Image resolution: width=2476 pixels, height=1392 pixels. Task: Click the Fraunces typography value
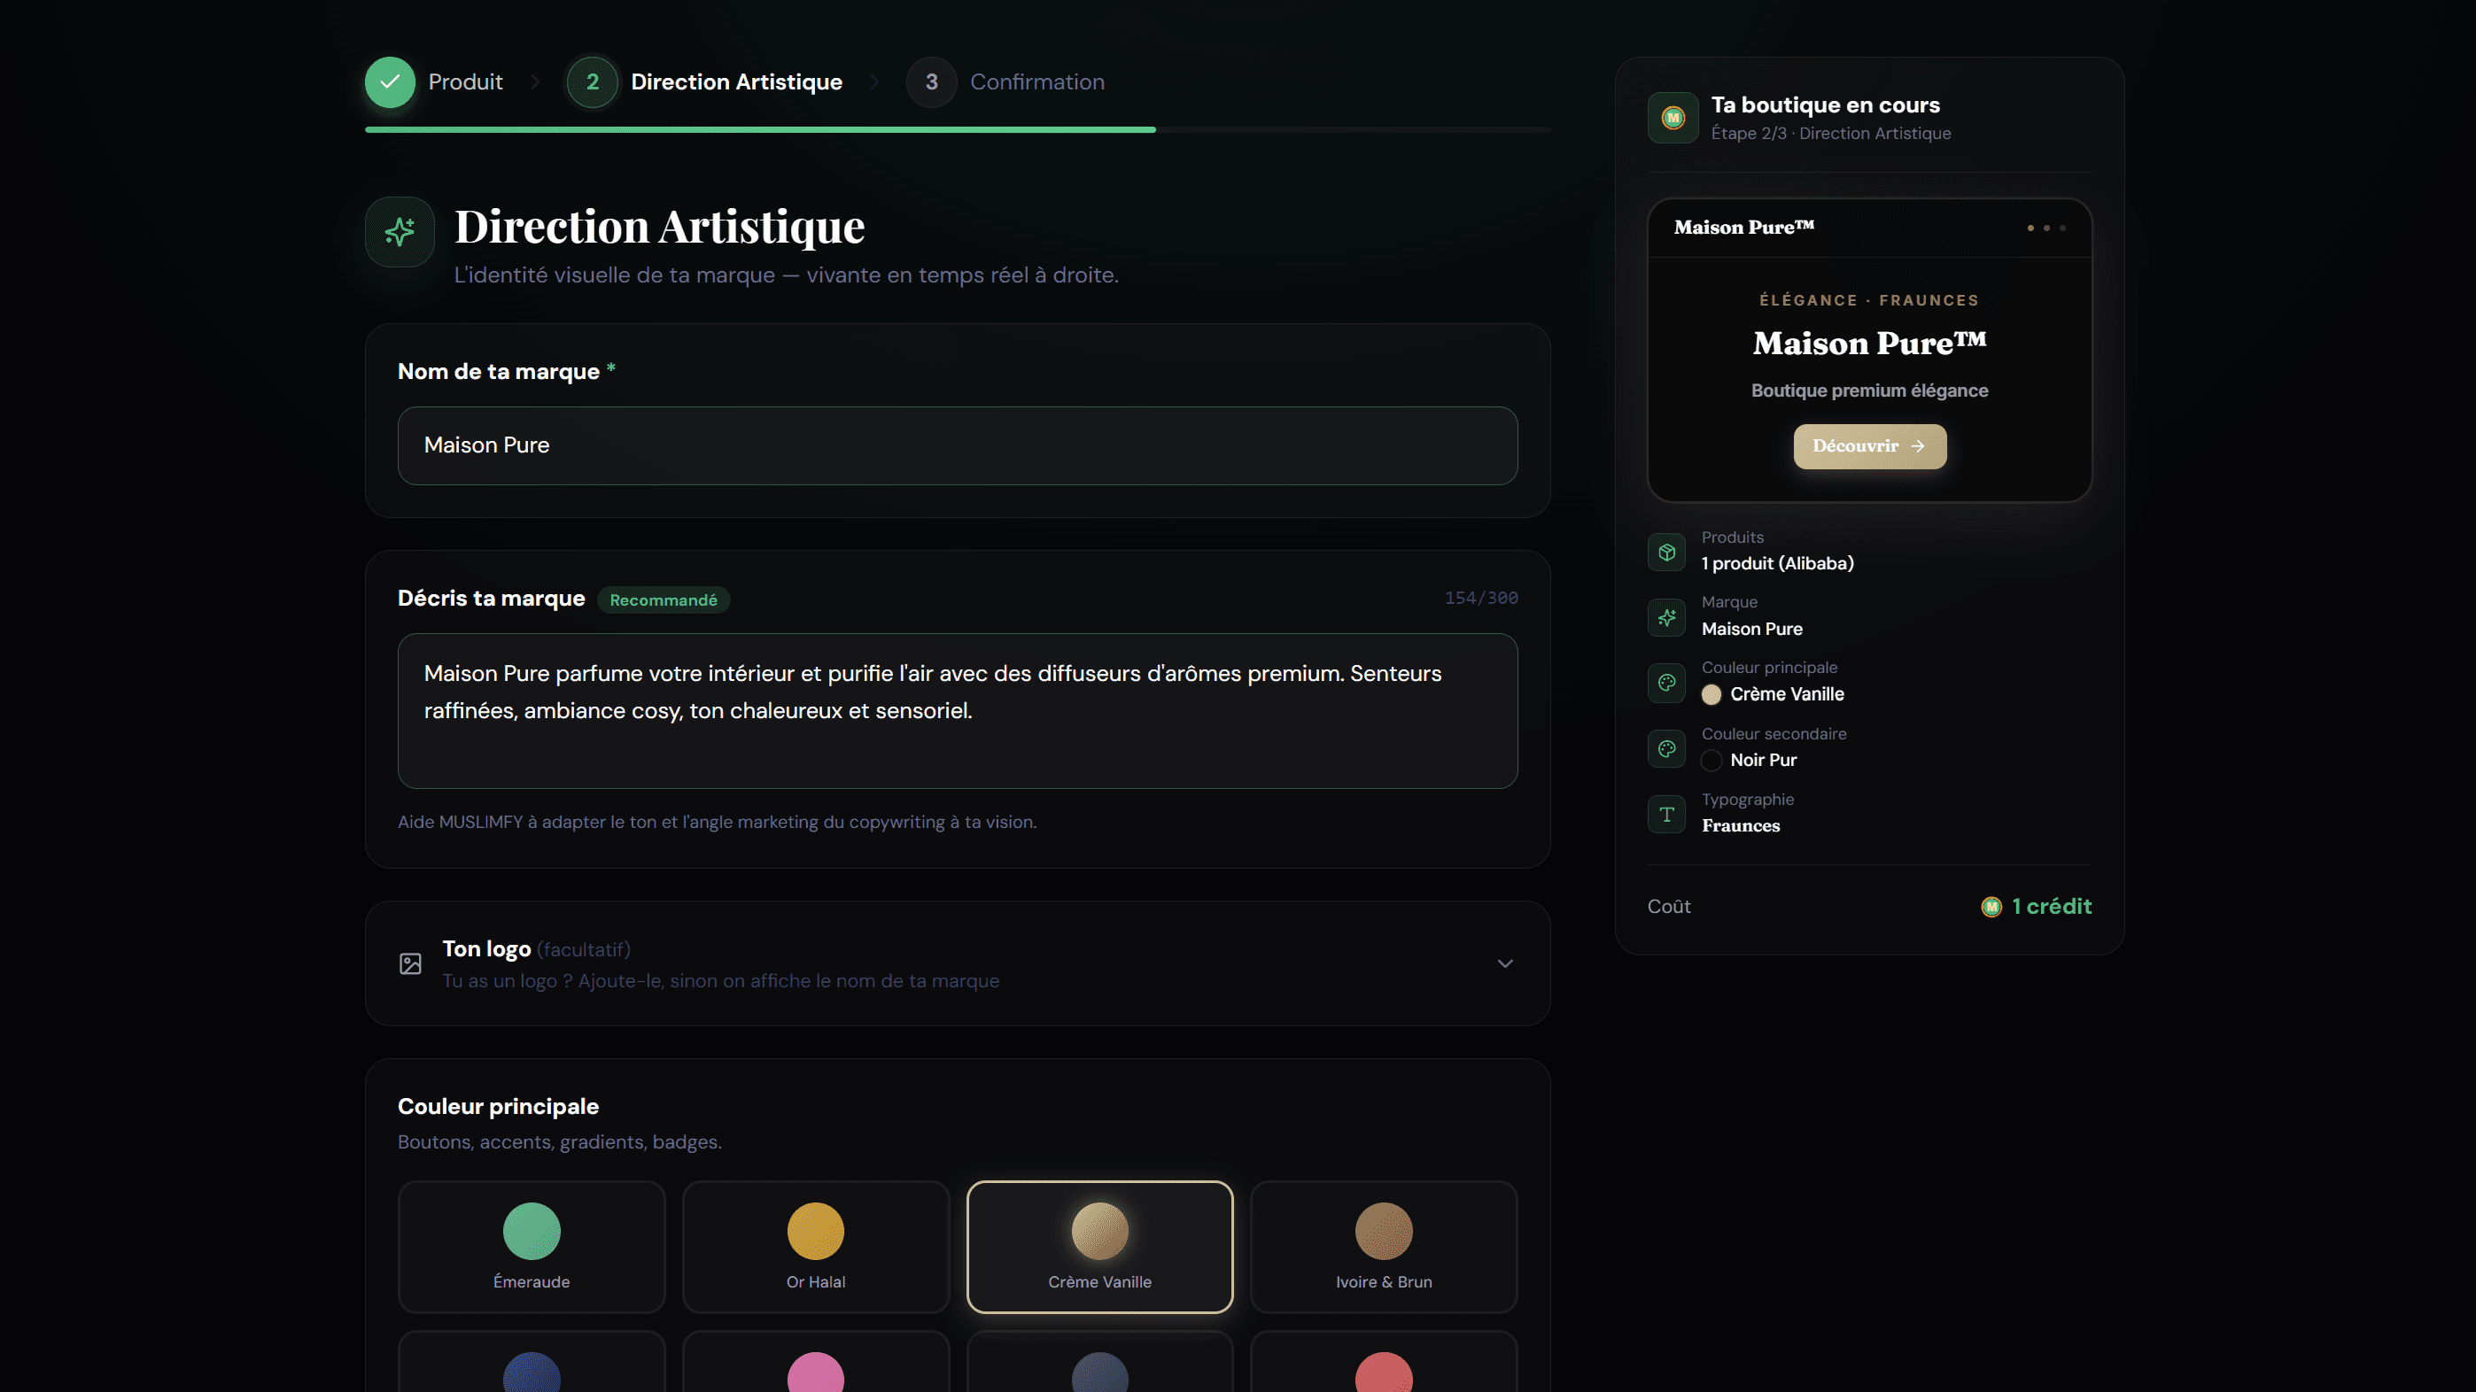(x=1741, y=826)
